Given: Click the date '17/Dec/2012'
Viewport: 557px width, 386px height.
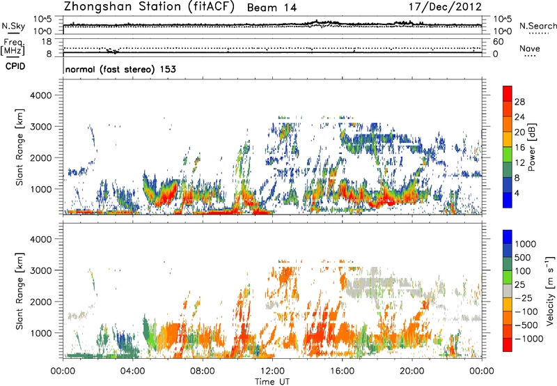Looking at the screenshot, I should click(x=445, y=7).
